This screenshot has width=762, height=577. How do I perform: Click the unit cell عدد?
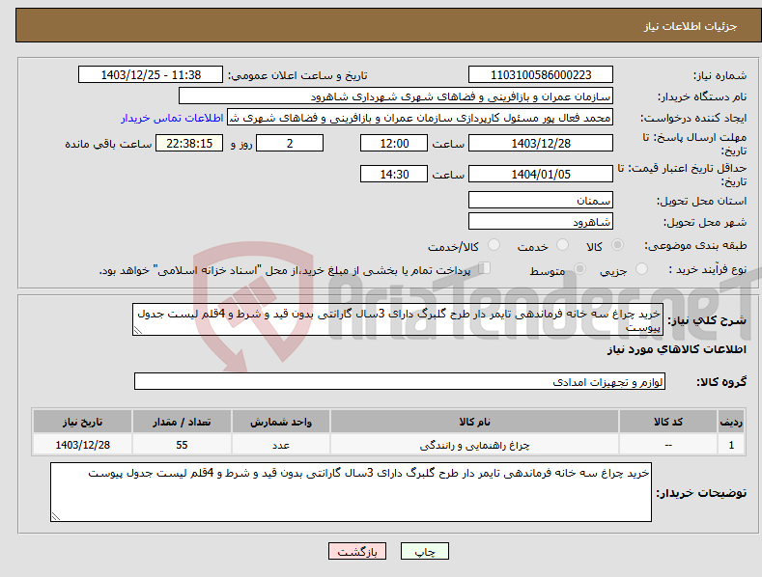281,445
